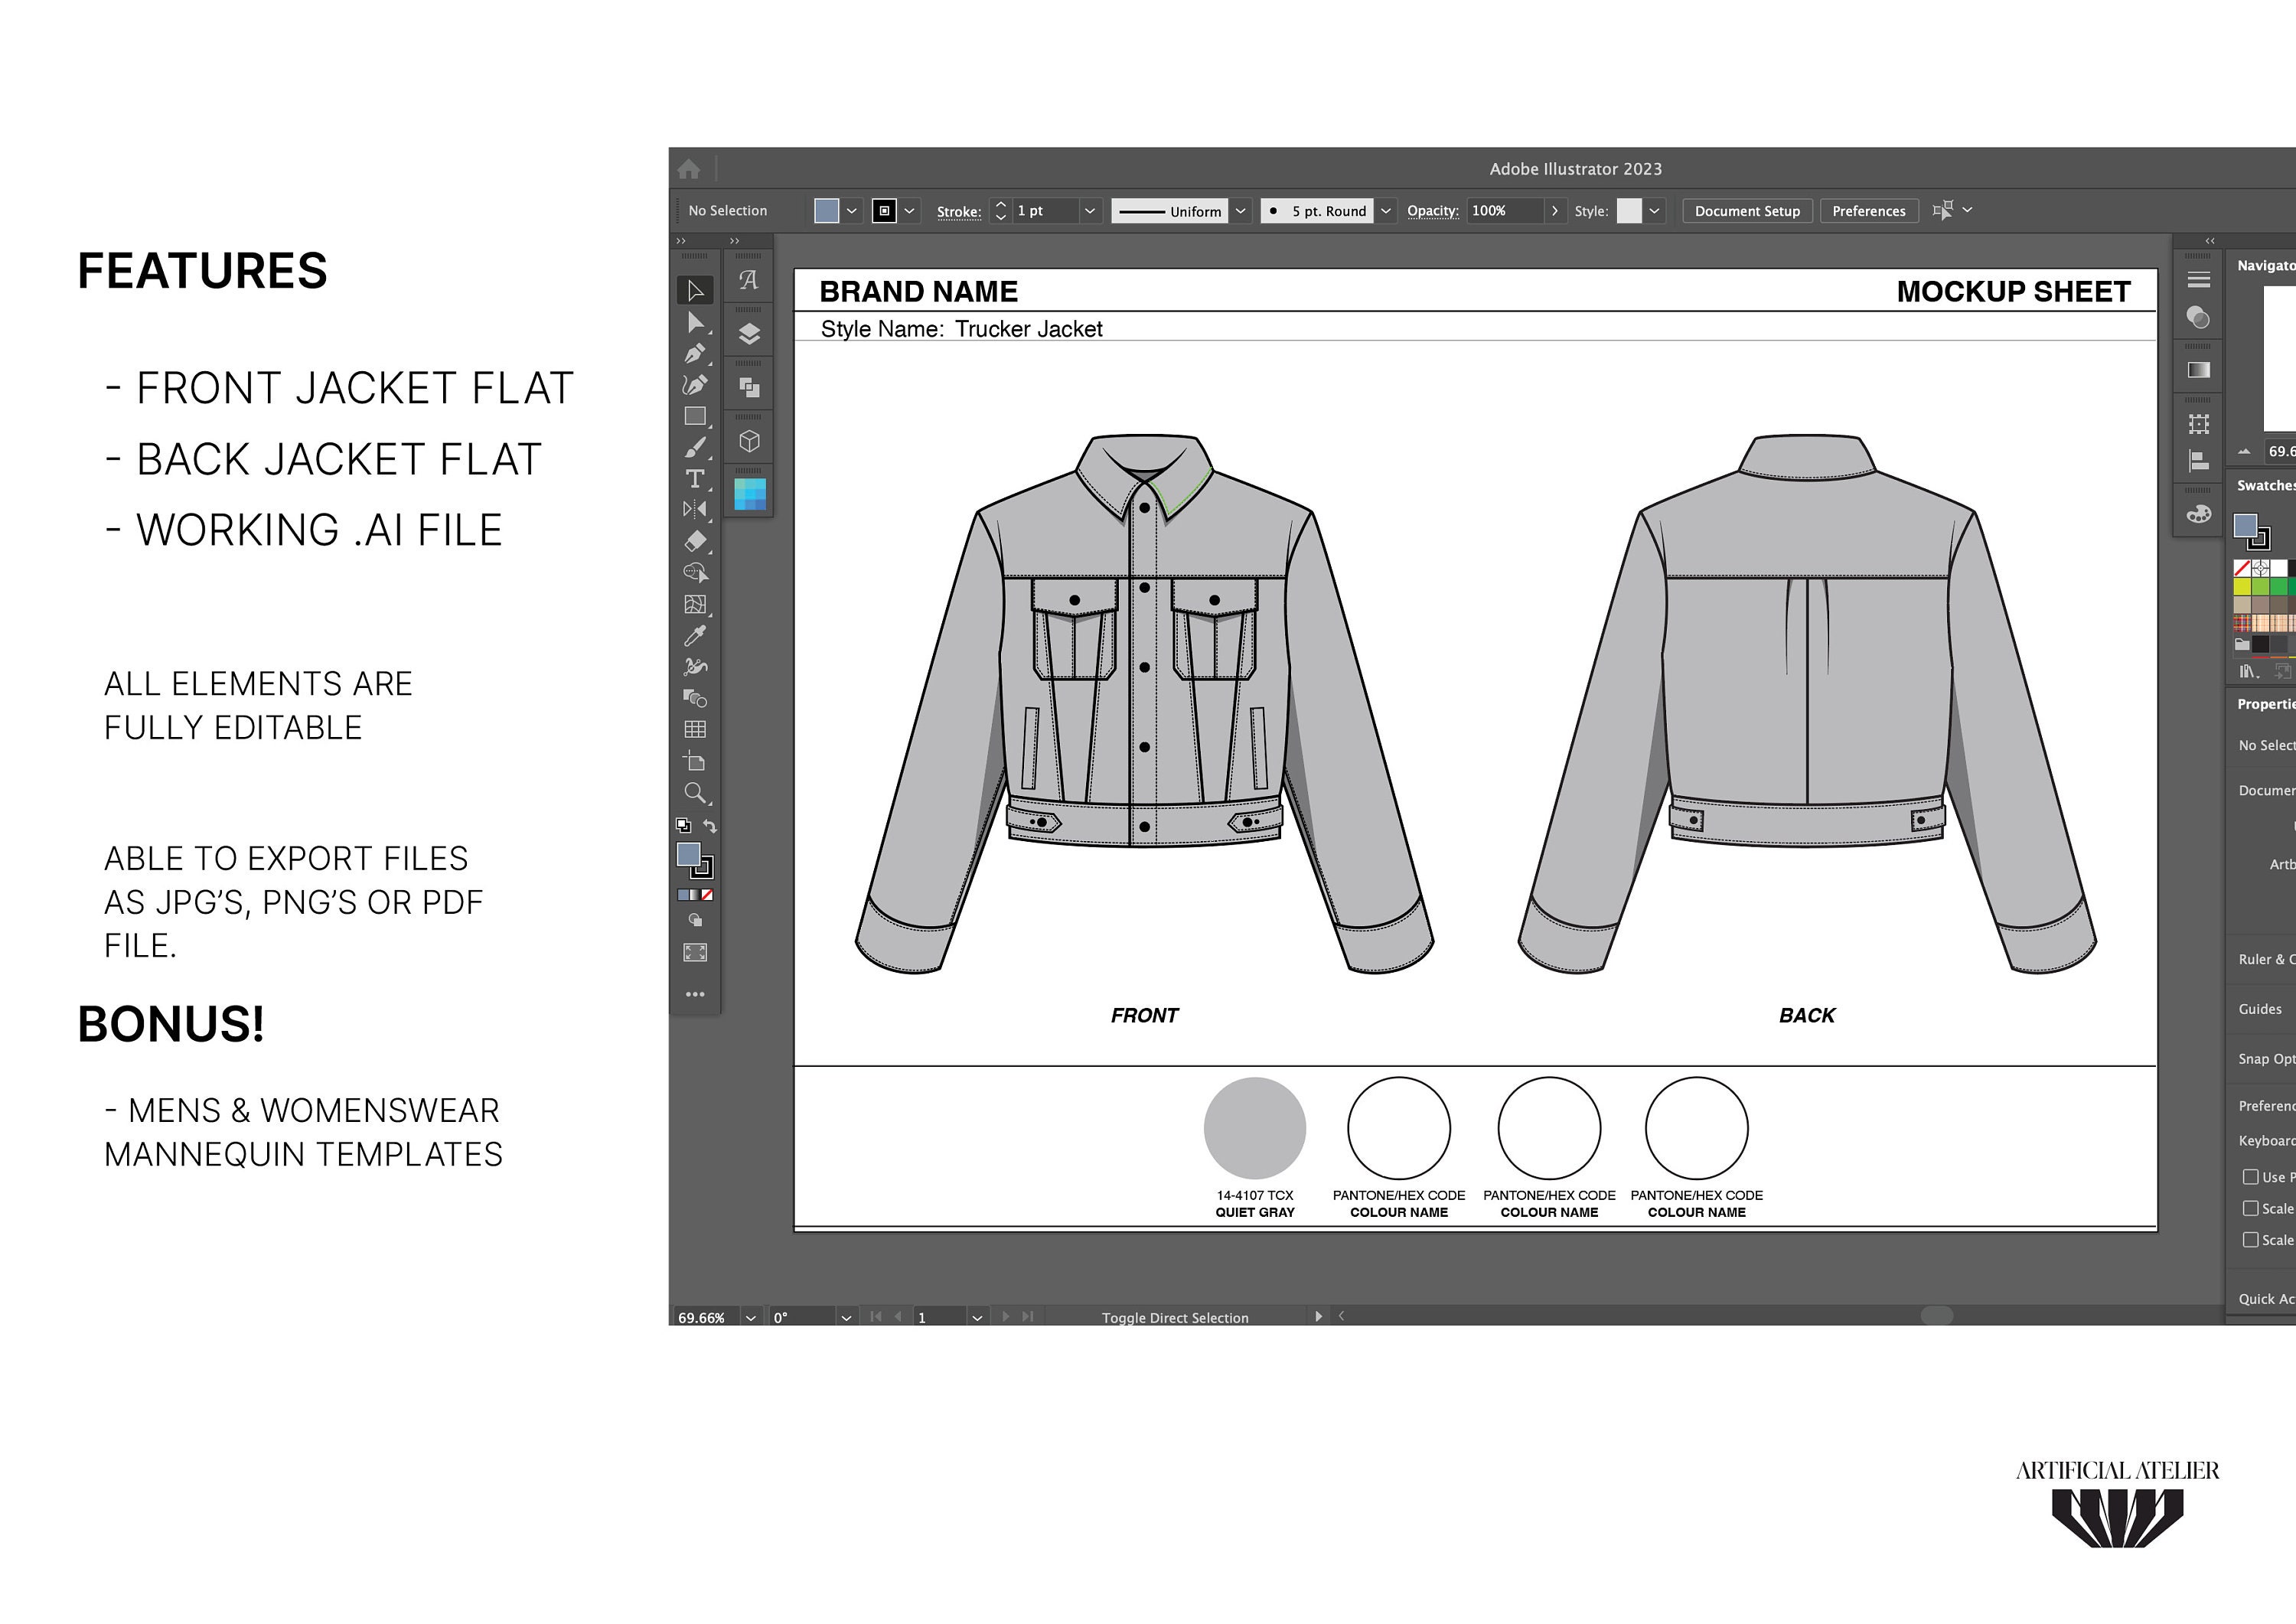This screenshot has width=2296, height=1624.
Task: Choose the Paintbrush tool
Action: 696,446
